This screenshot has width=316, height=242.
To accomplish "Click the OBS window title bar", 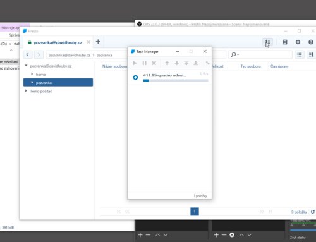I will (x=226, y=24).
